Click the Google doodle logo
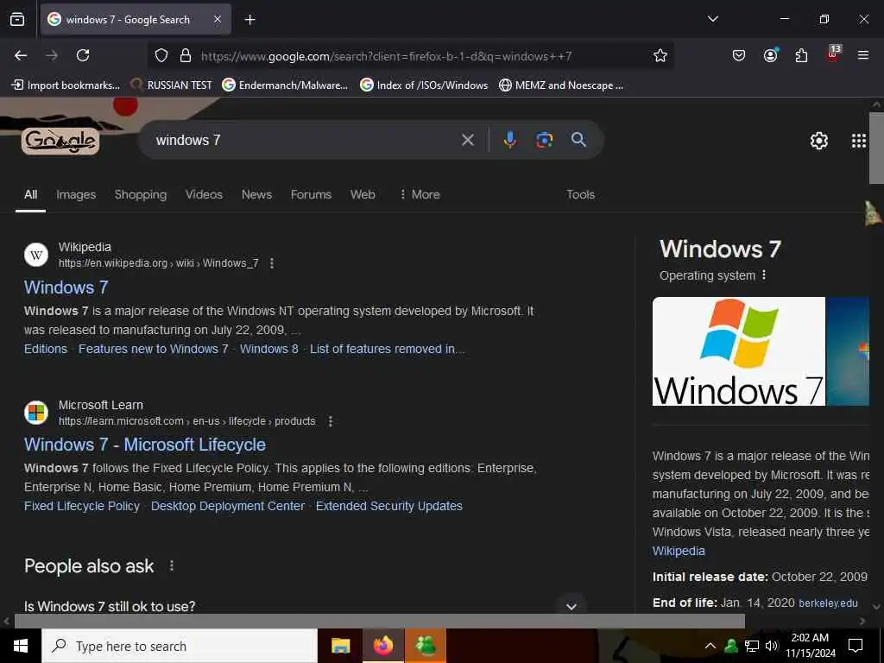Viewport: 884px width, 663px height. (60, 141)
